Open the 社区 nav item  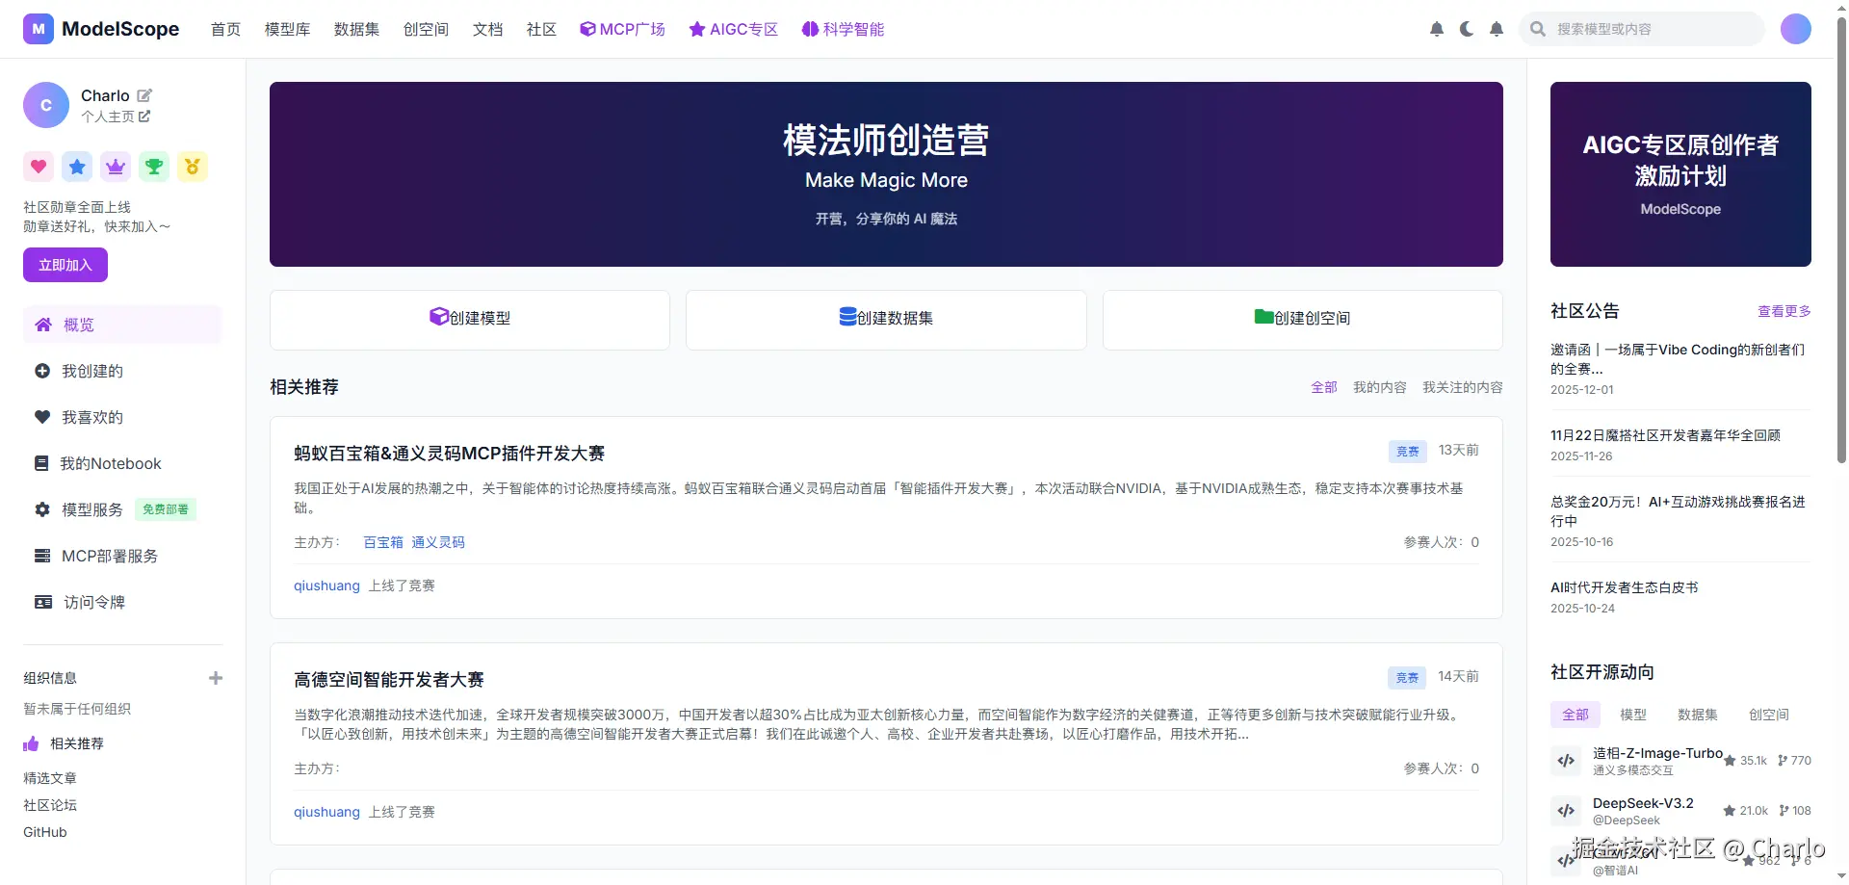pos(542,29)
